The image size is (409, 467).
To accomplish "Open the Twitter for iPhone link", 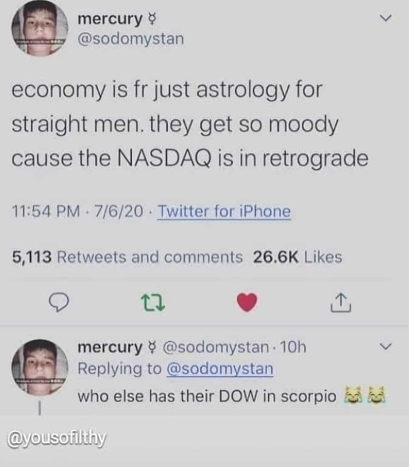I will click(224, 211).
